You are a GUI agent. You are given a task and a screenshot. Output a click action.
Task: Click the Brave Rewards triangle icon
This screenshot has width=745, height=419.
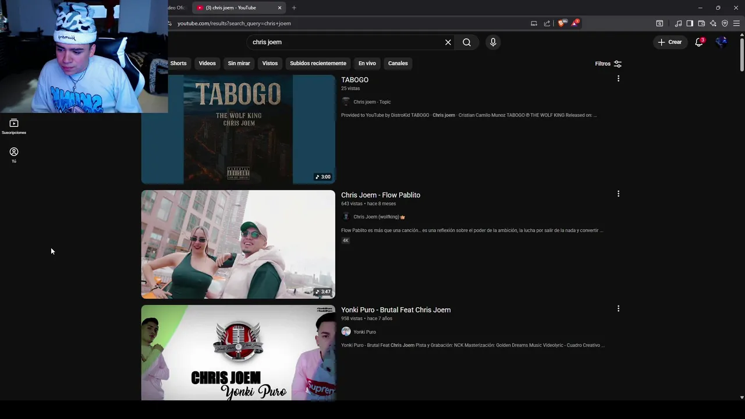576,23
